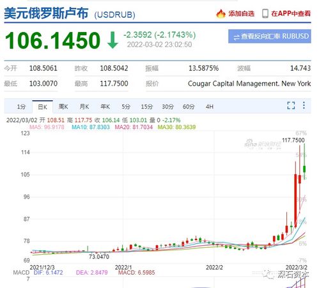Image resolution: width=319 pixels, height=288 pixels.
Task: Click the (USDRUB) ticker symbol
Action: point(114,15)
